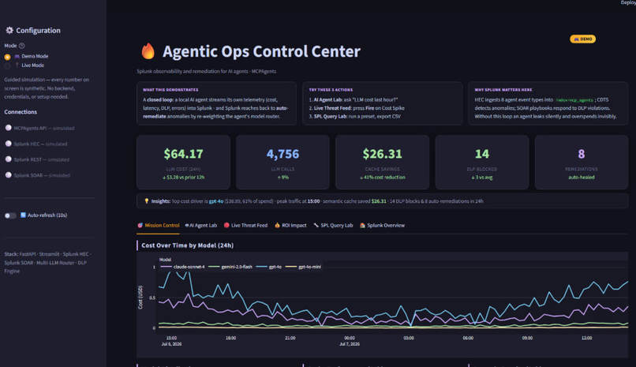Open the AI Agent Lab tab
This screenshot has height=367, width=636.
pyautogui.click(x=200, y=225)
